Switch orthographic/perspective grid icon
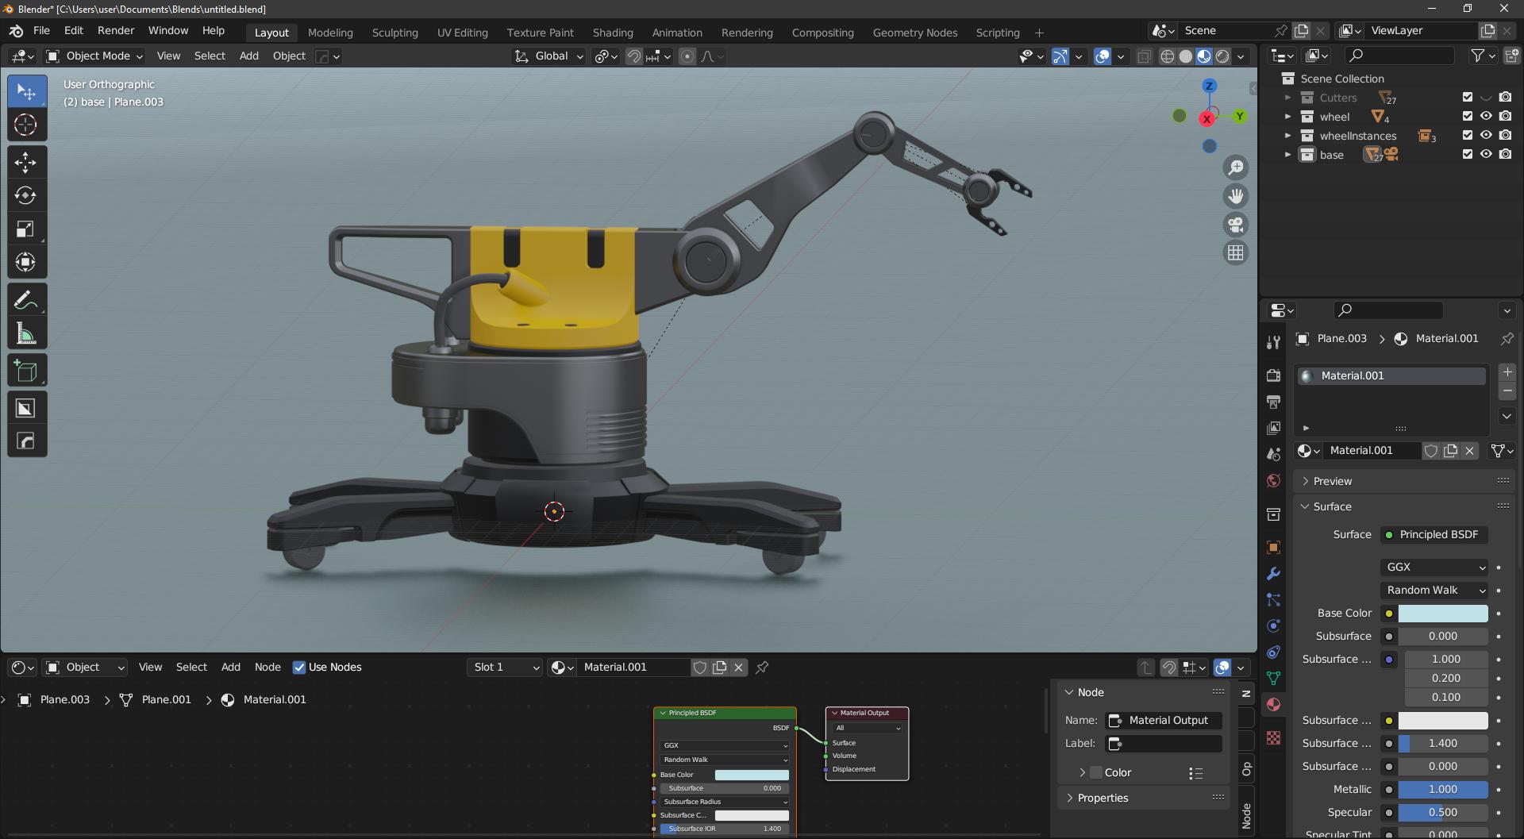1524x839 pixels. tap(1236, 253)
